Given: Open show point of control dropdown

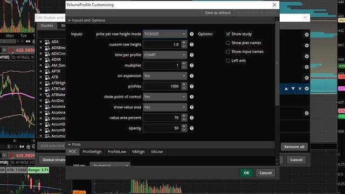Looking at the screenshot, I should [165, 97].
